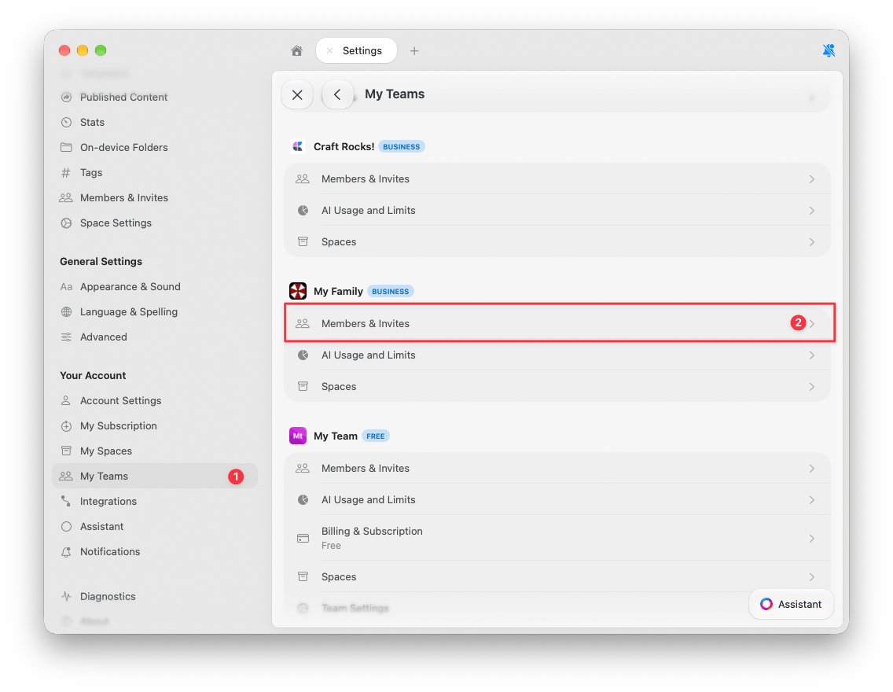Click the Account Settings person icon
The height and width of the screenshot is (692, 893).
point(66,400)
